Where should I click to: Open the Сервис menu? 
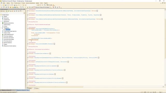(37, 3)
